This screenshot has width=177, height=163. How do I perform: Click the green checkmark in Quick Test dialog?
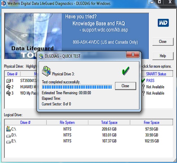[126, 71]
